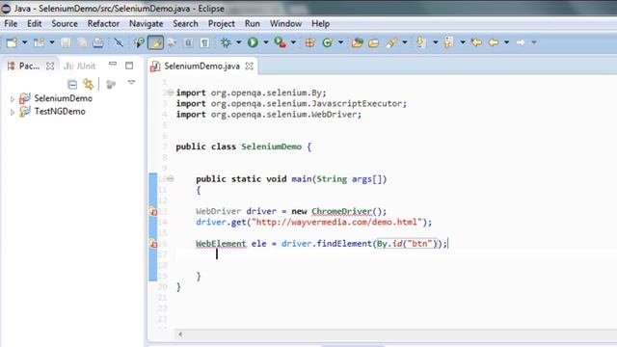Click the New Java Package icon
617x347 pixels.
point(310,42)
